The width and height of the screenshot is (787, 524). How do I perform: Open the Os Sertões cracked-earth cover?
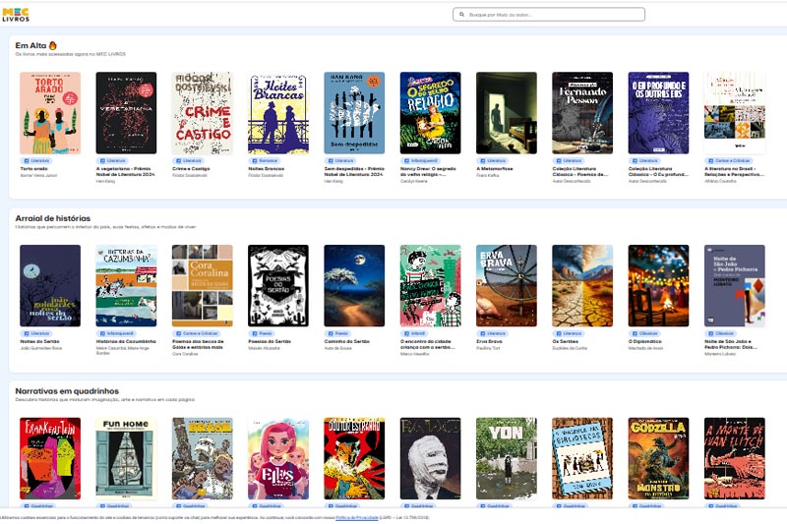tap(582, 286)
